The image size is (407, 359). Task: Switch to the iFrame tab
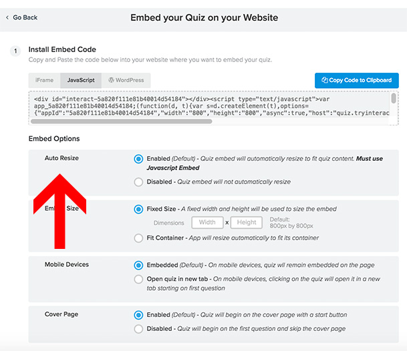coord(44,80)
